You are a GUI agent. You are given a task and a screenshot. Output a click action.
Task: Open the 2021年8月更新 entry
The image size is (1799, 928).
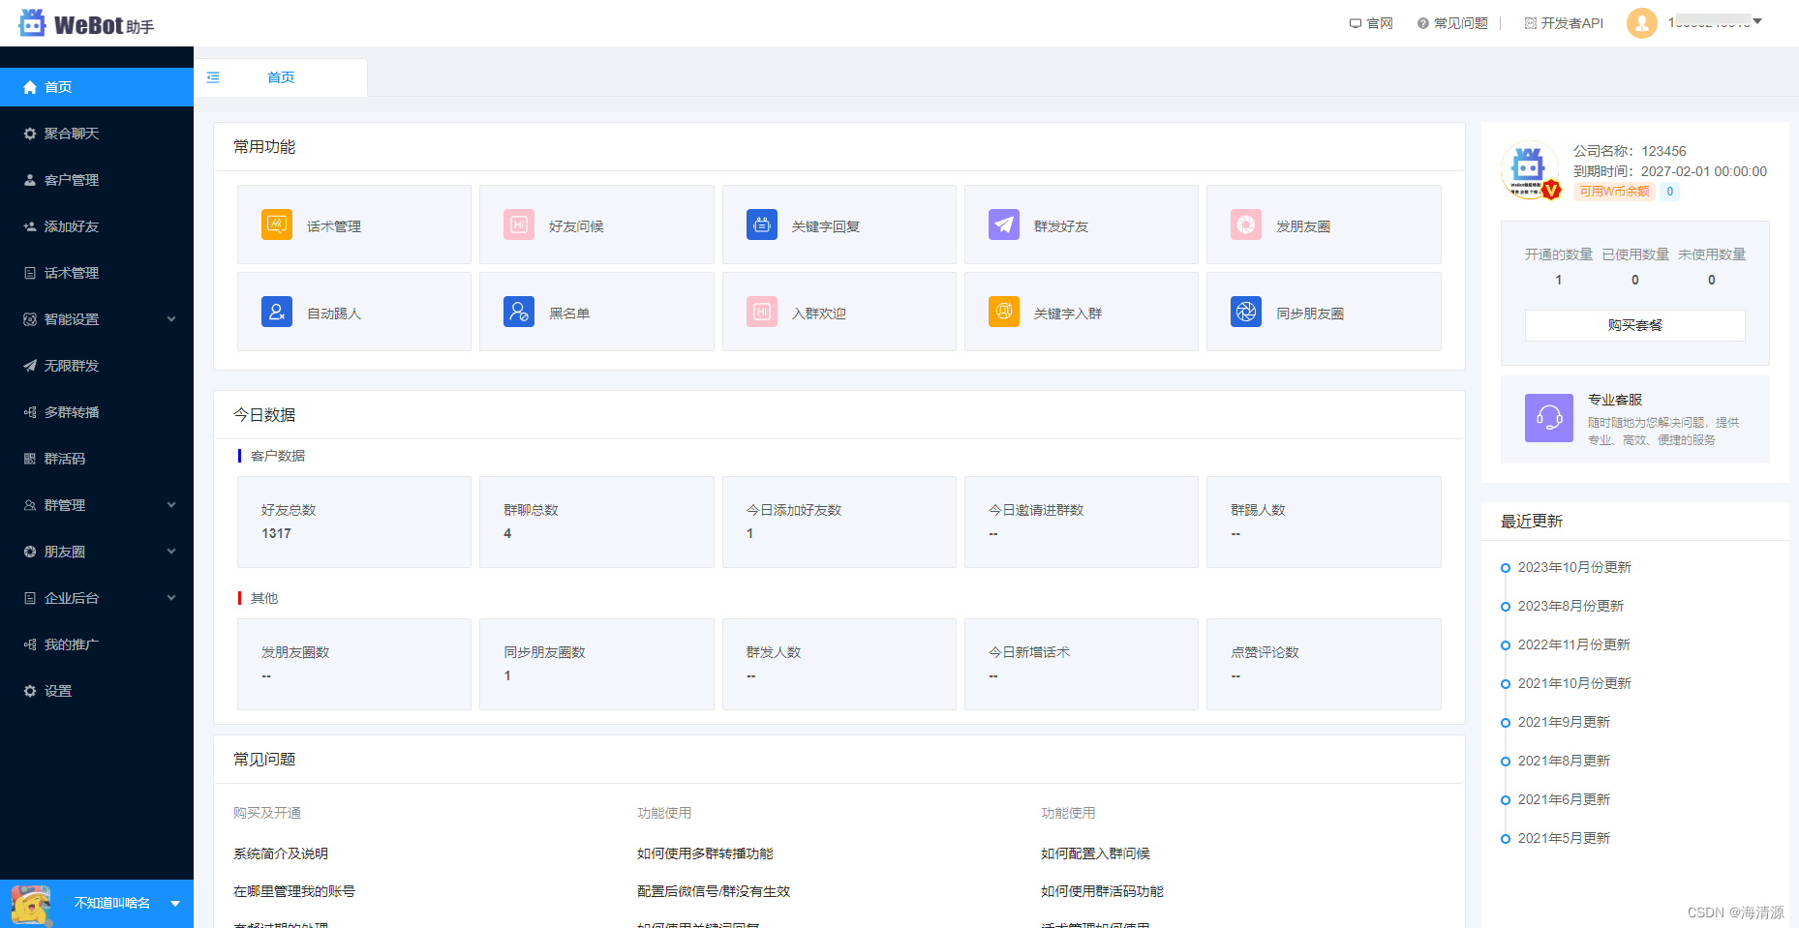(1564, 761)
